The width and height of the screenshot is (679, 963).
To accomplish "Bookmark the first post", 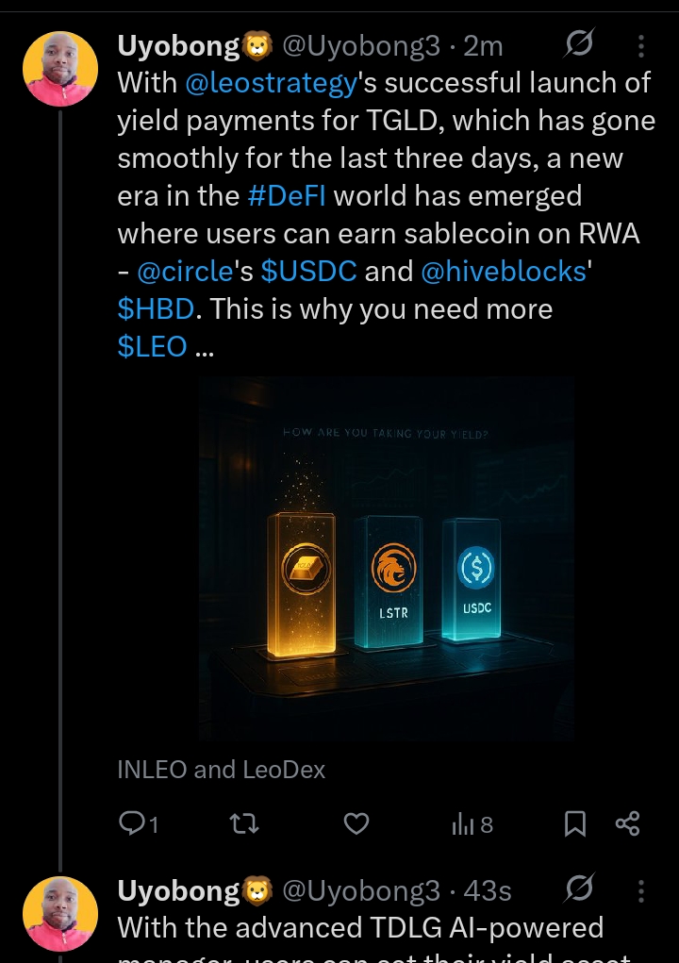I will (x=574, y=824).
